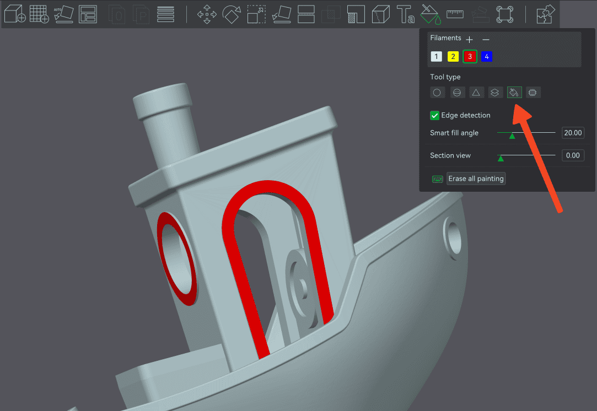Image resolution: width=597 pixels, height=411 pixels.
Task: Click the Erase all painting button
Action: pos(476,179)
